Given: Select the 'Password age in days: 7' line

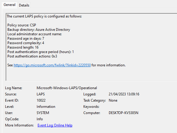Looking at the screenshot, I should (x=26, y=39).
